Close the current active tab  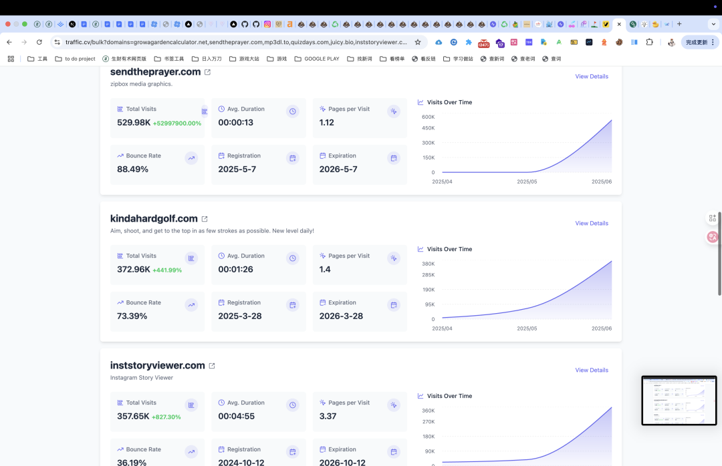tap(619, 25)
